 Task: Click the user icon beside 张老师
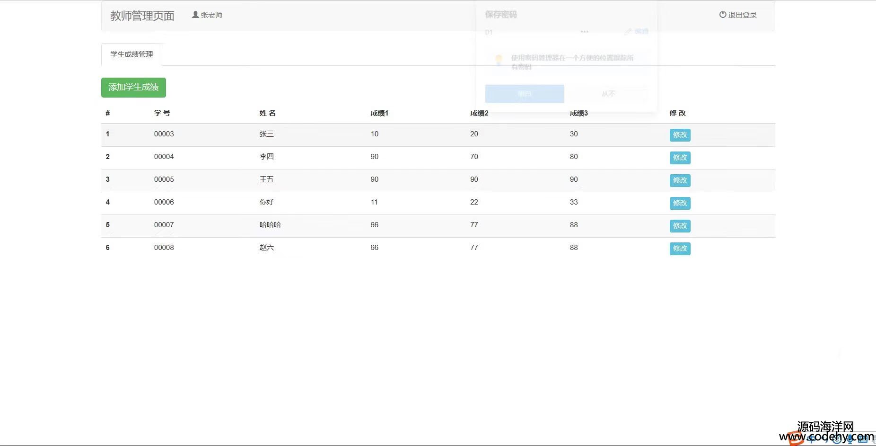(195, 15)
